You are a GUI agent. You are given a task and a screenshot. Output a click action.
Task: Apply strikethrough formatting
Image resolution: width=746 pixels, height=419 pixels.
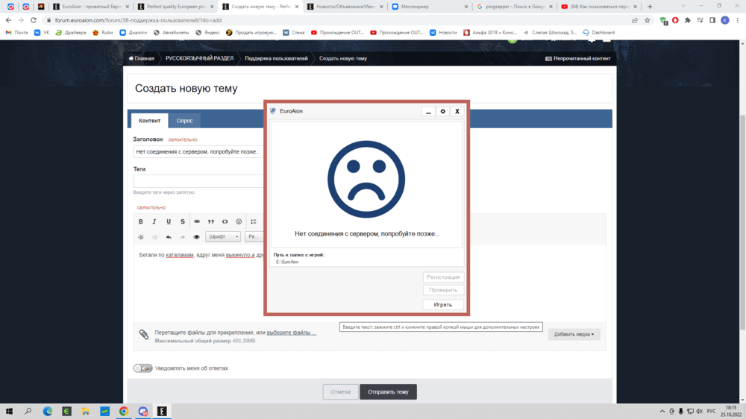183,221
